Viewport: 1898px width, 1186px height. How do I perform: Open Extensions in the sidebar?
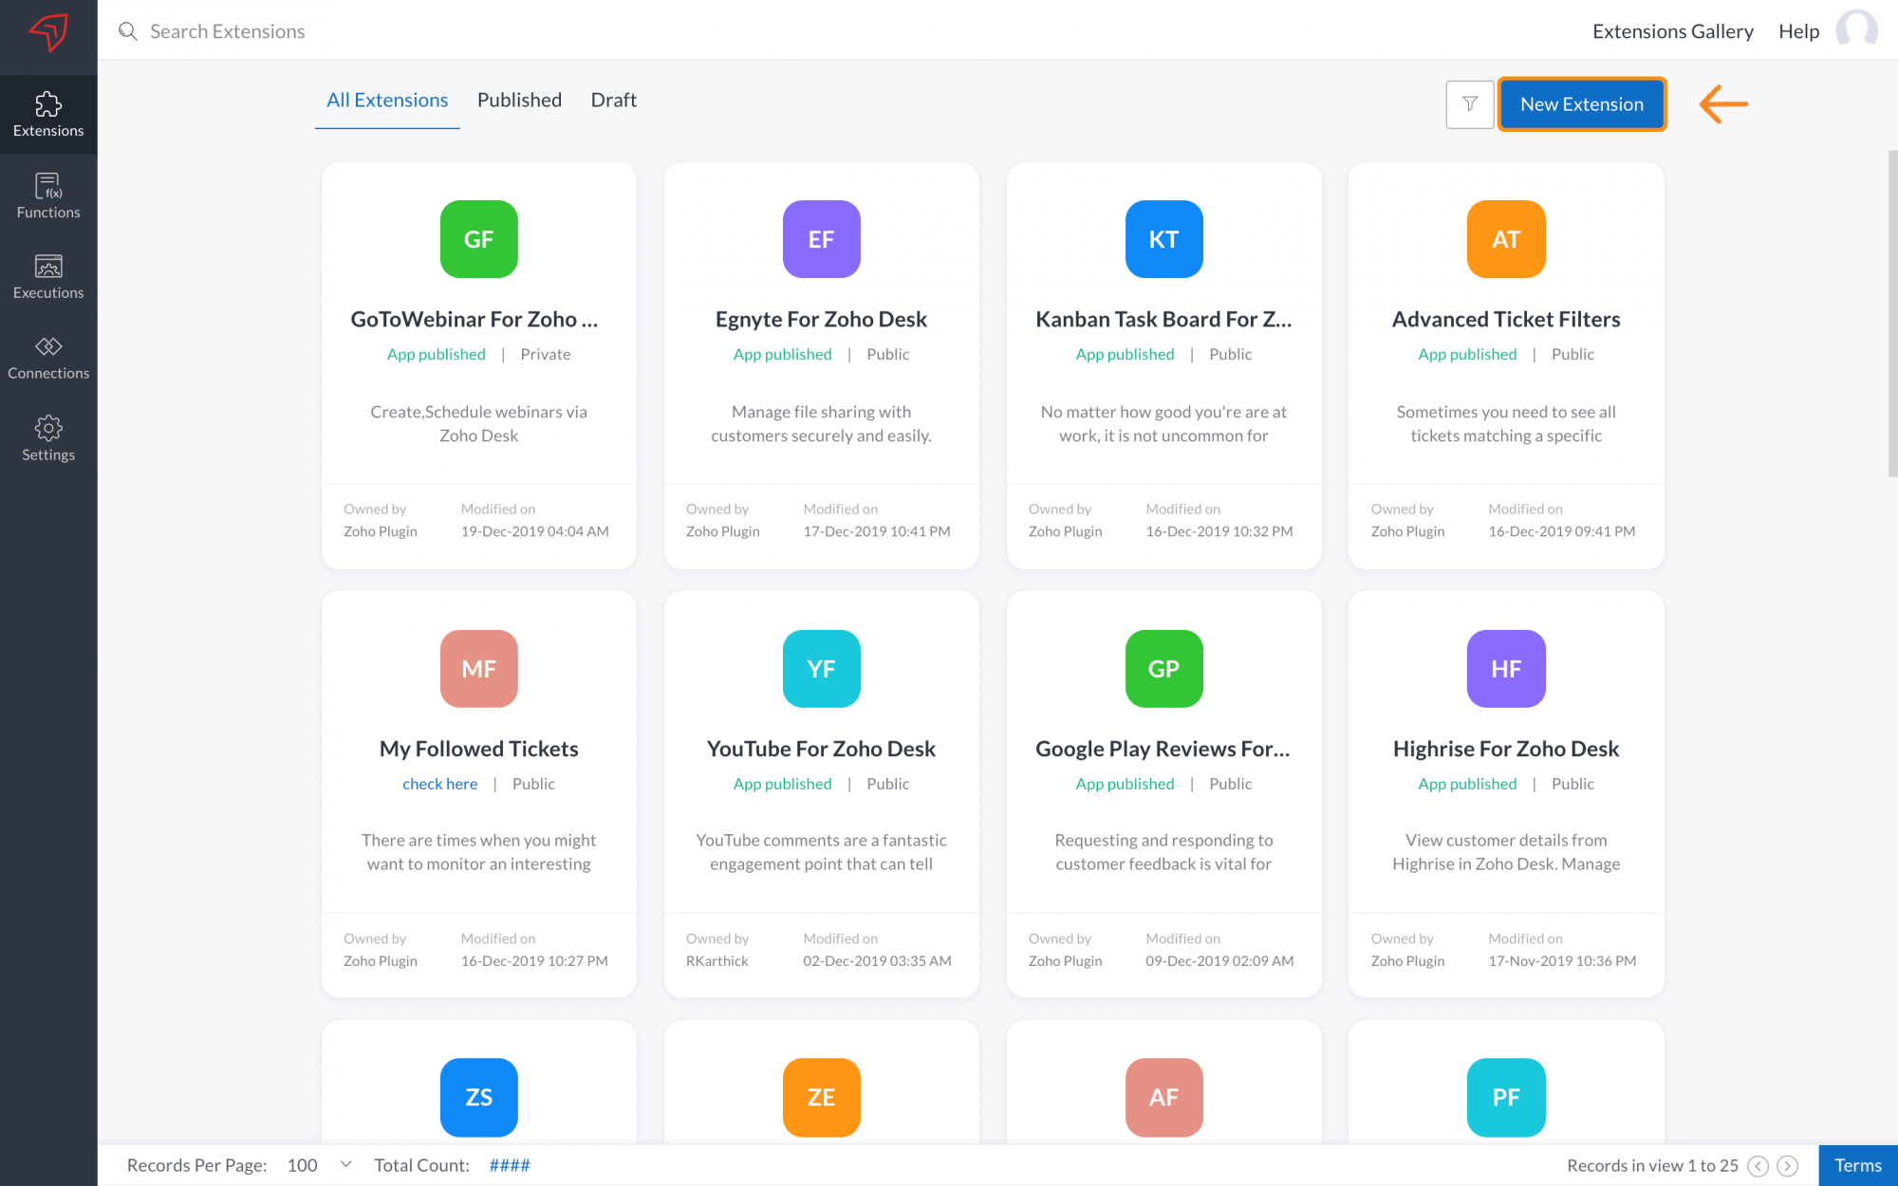tap(48, 115)
